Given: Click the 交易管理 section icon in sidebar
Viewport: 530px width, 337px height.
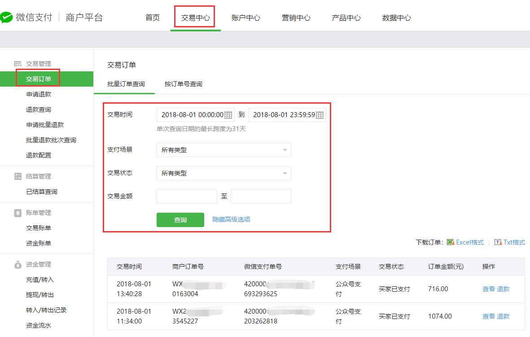Looking at the screenshot, I should tap(18, 64).
